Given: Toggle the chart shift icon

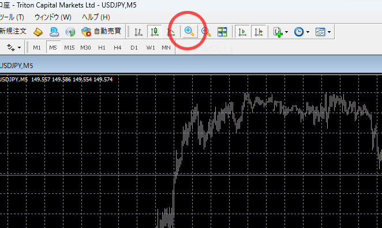Looking at the screenshot, I should (x=259, y=32).
